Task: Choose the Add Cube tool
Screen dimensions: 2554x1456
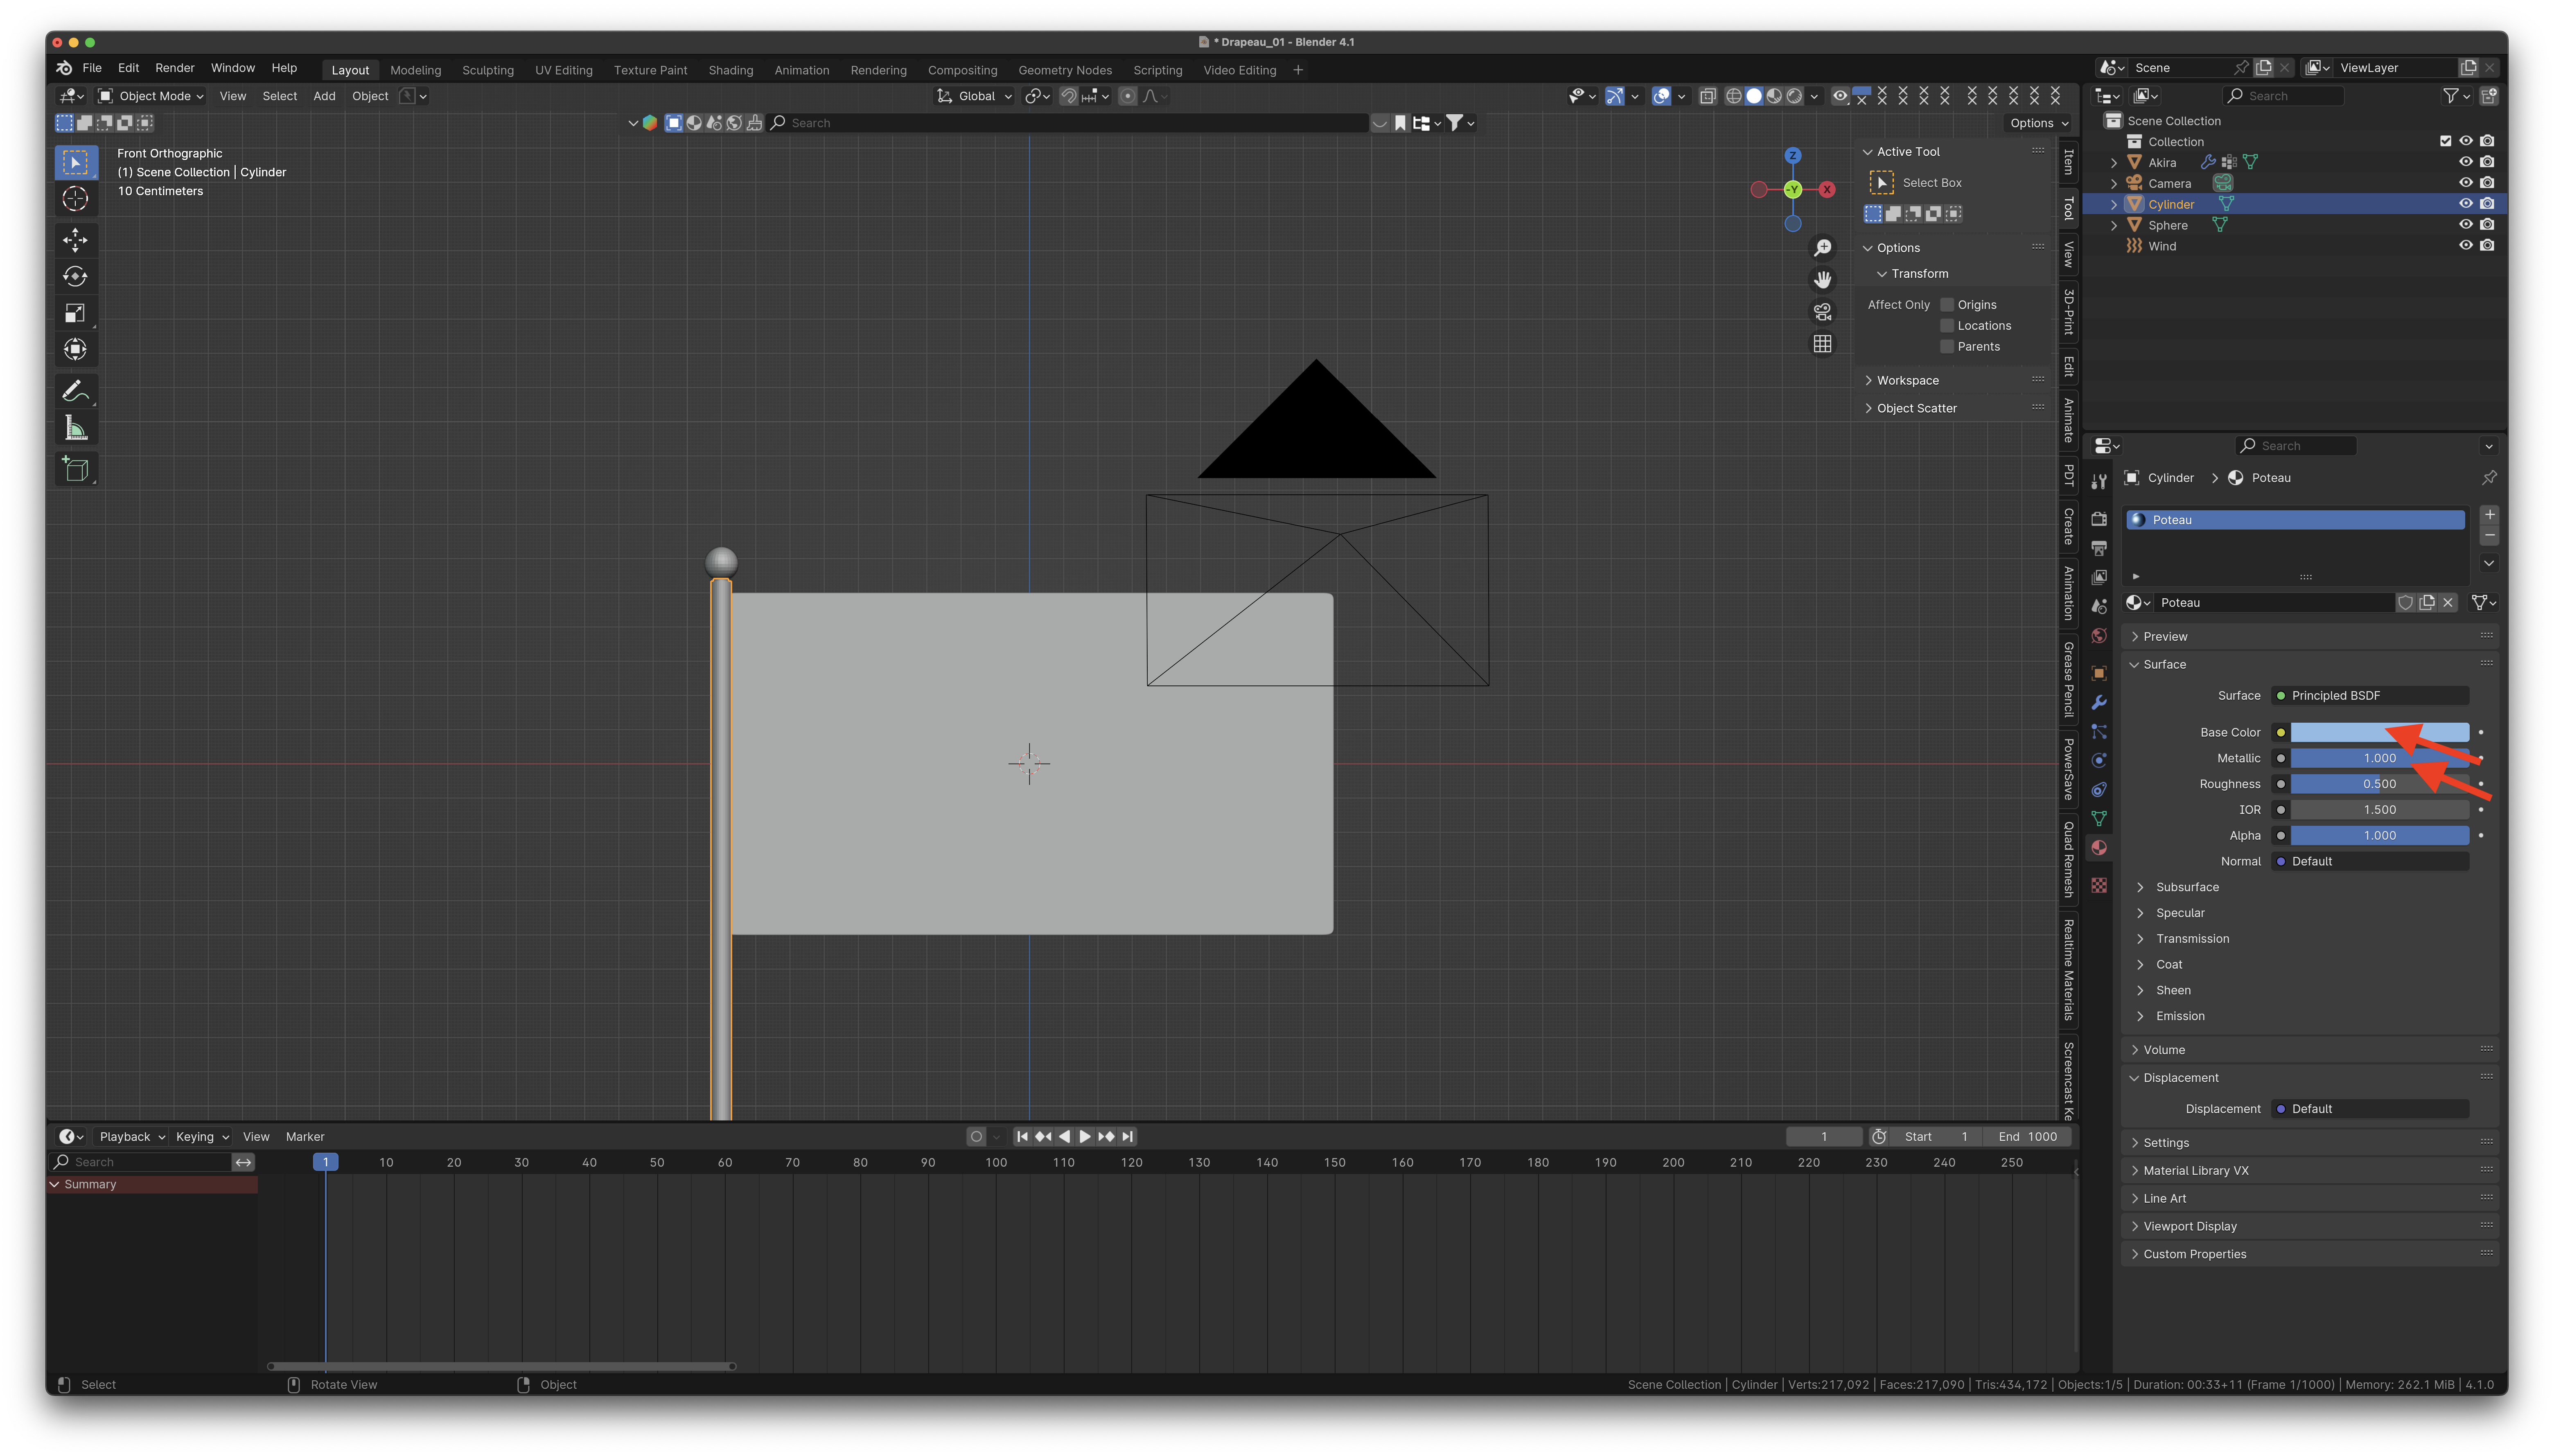Action: (x=75, y=469)
